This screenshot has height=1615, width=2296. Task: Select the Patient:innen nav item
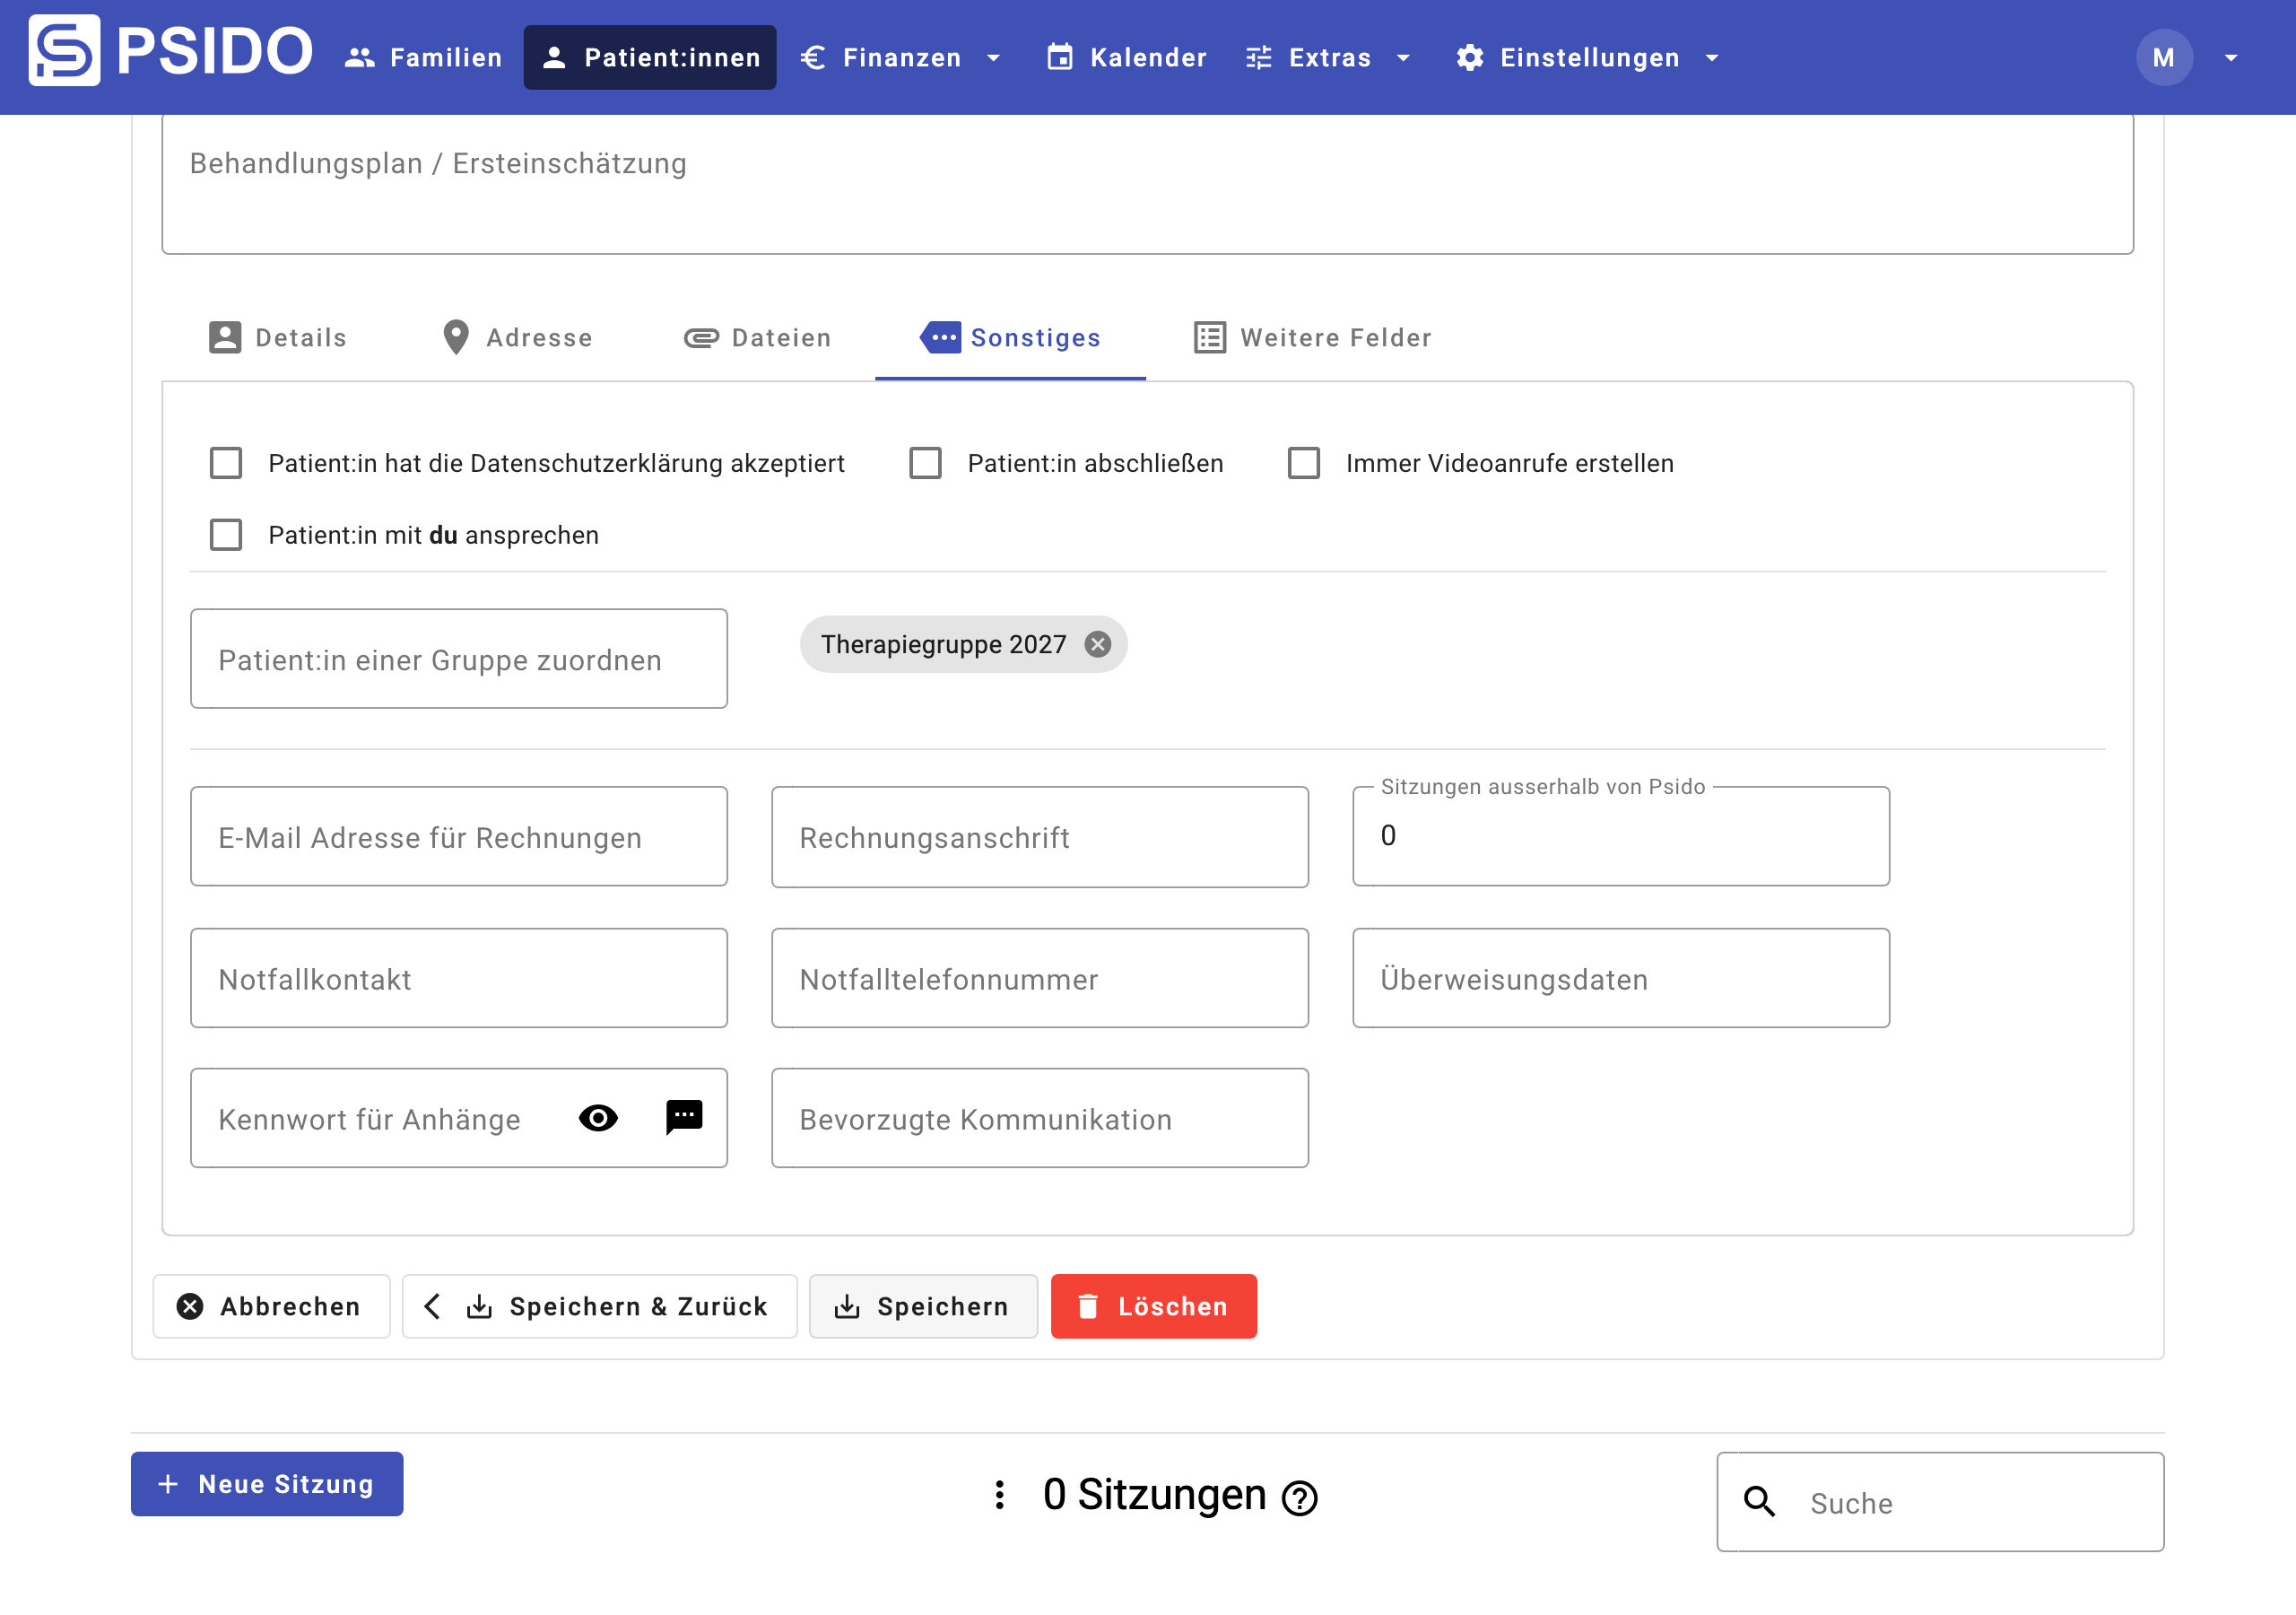click(x=650, y=57)
